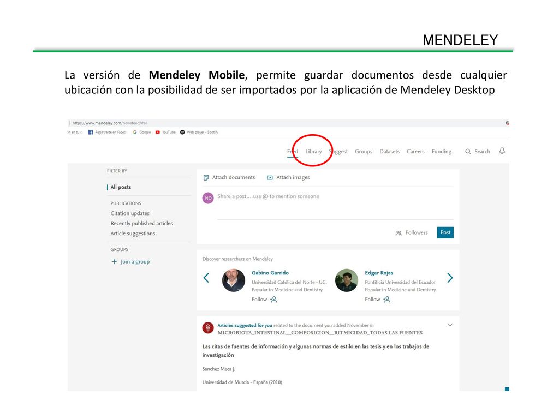Open Gabino Garrido profile link
Viewport: 559px width, 419px height.
click(x=270, y=273)
